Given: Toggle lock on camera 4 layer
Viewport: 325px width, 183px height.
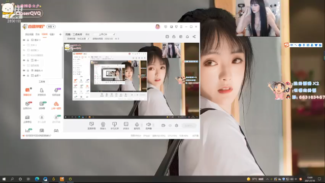Looking at the screenshot, I should pyautogui.click(x=28, y=71).
